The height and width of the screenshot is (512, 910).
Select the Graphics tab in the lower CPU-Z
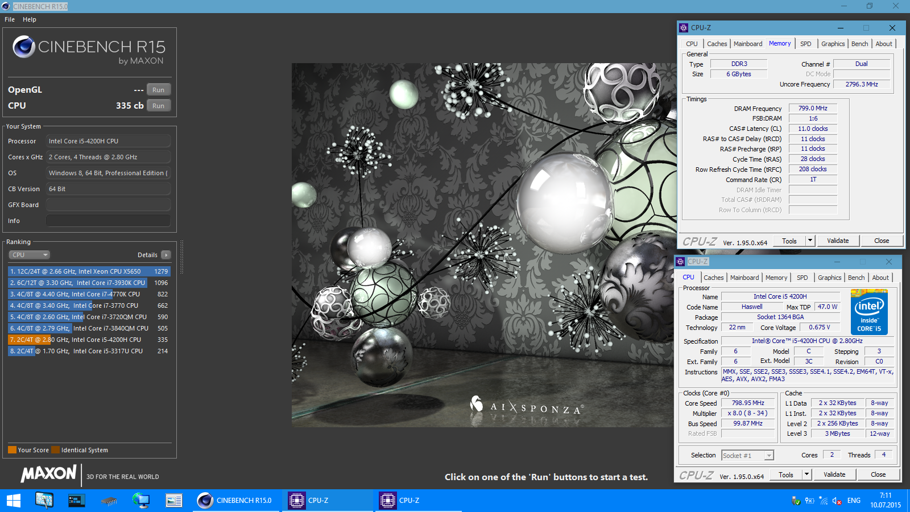coord(830,278)
